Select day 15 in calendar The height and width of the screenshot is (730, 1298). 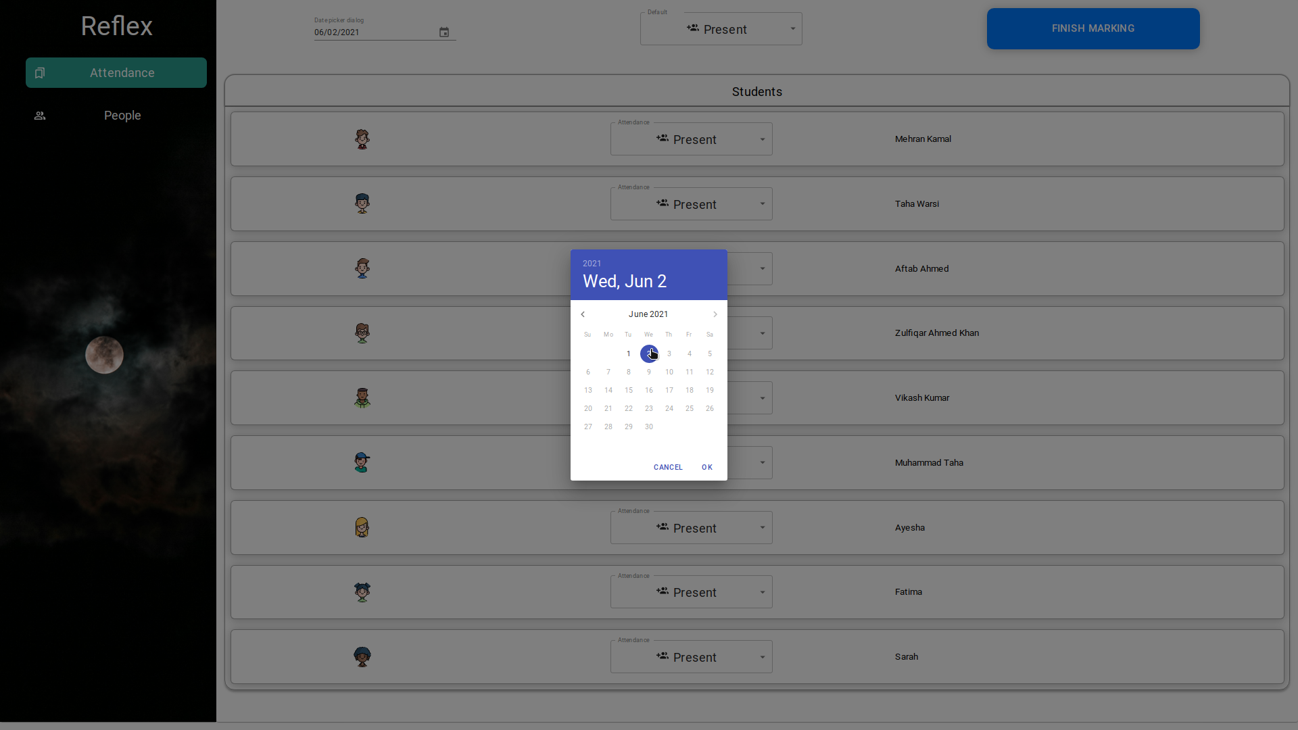point(629,390)
